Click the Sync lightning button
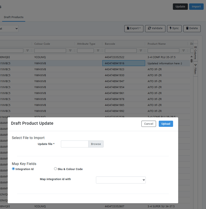This screenshot has width=206, height=209. point(174,28)
